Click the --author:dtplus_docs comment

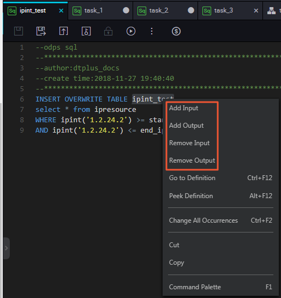point(77,68)
